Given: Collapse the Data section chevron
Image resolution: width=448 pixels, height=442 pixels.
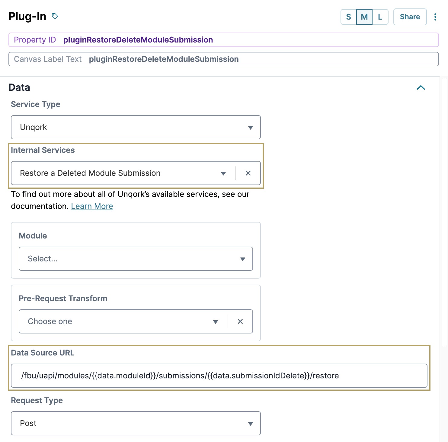Looking at the screenshot, I should (421, 87).
